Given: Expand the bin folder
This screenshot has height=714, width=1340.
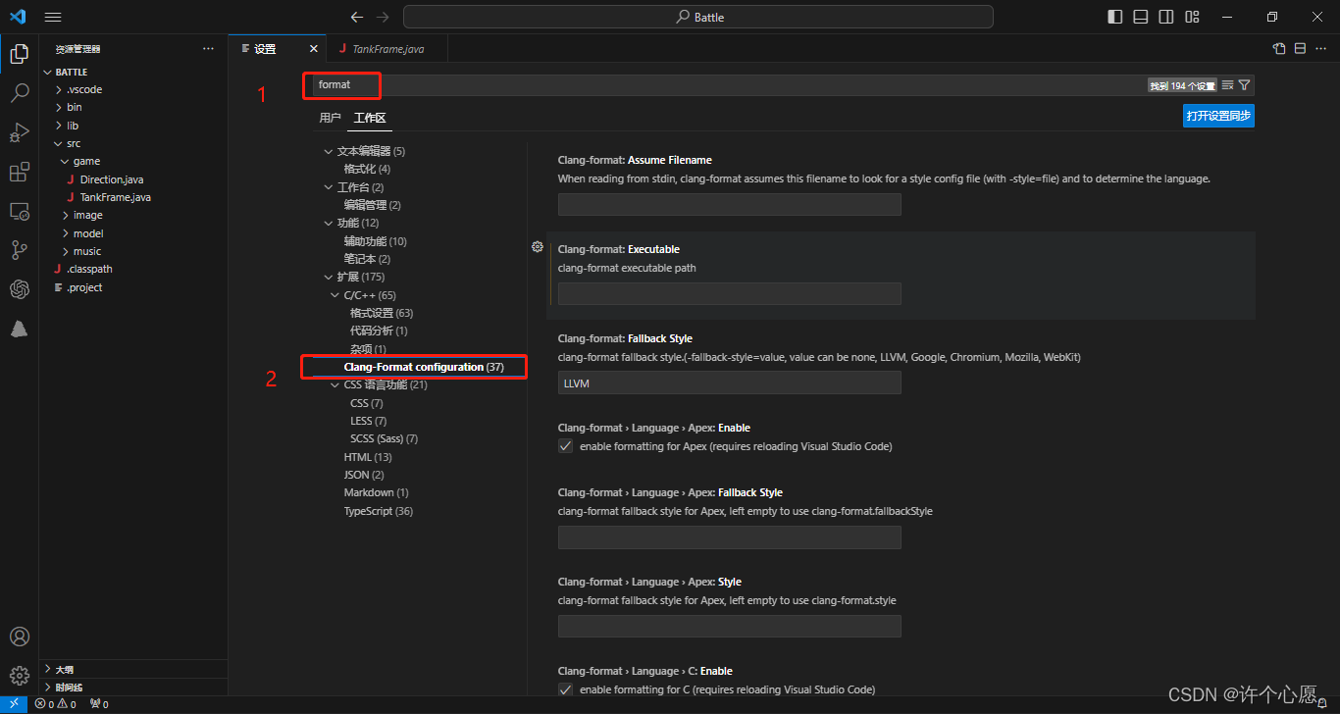Looking at the screenshot, I should pyautogui.click(x=133, y=108).
